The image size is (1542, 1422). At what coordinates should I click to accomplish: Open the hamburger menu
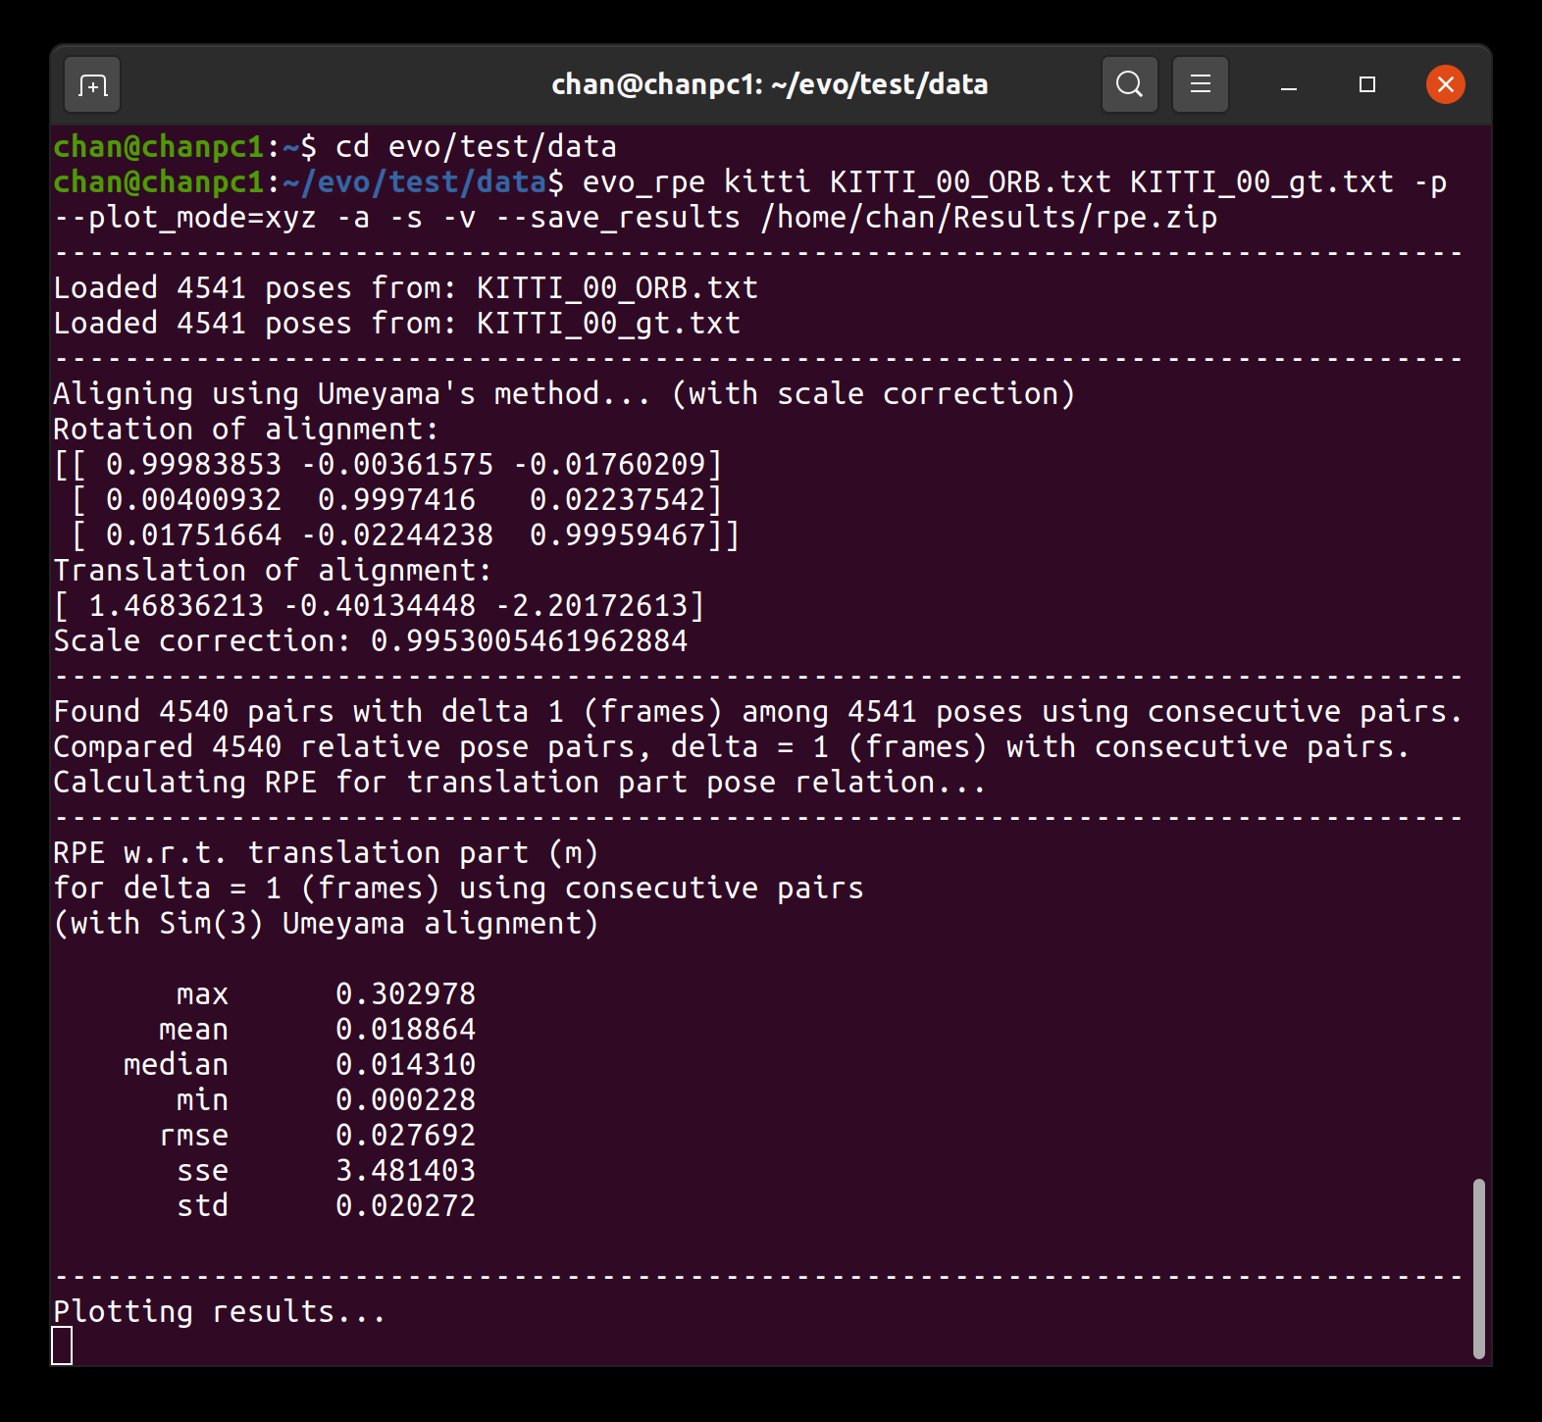click(x=1200, y=85)
